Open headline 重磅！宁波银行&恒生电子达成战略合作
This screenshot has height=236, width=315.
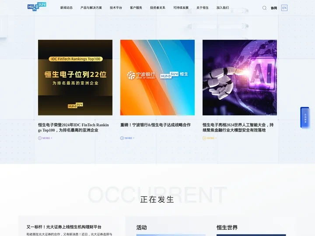(155, 125)
